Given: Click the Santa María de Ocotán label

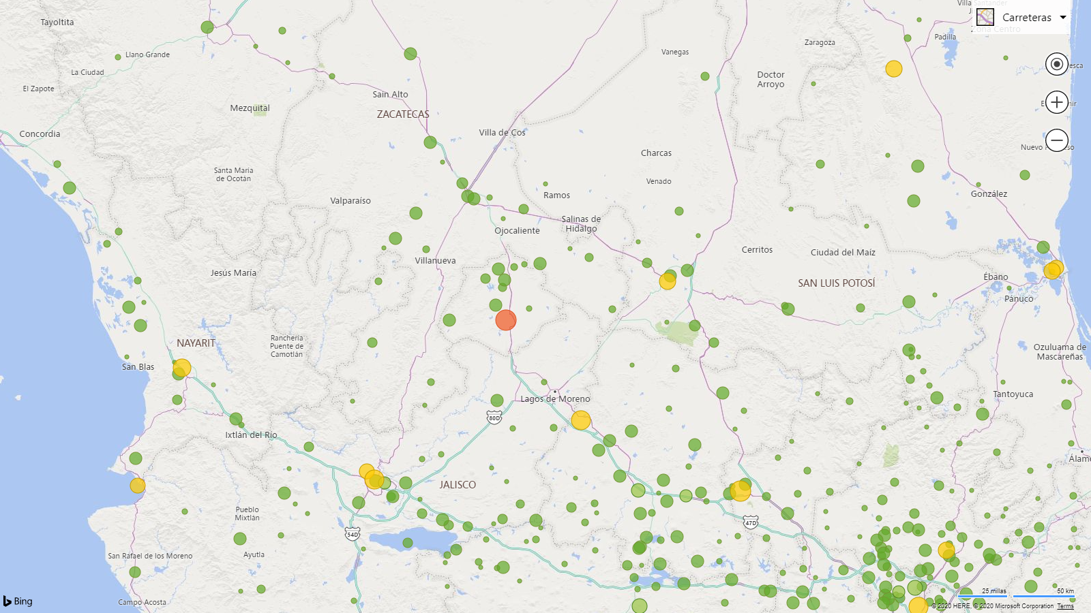Looking at the screenshot, I should (234, 174).
